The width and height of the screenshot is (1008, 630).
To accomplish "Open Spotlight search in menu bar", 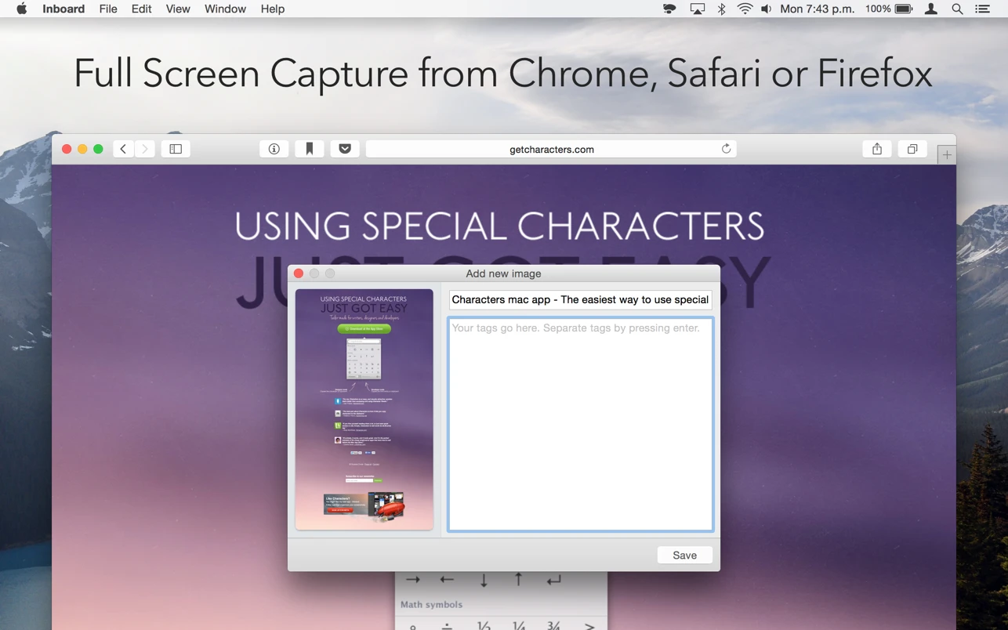I will click(957, 9).
